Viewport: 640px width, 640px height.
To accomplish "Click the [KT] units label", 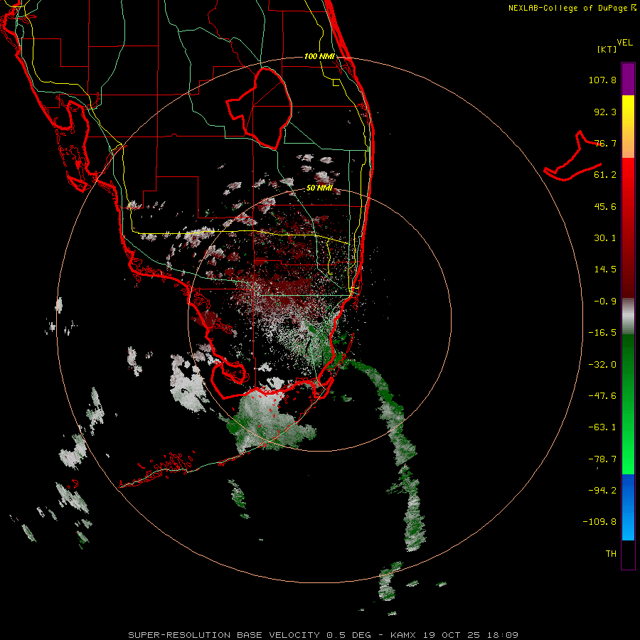I will [607, 49].
